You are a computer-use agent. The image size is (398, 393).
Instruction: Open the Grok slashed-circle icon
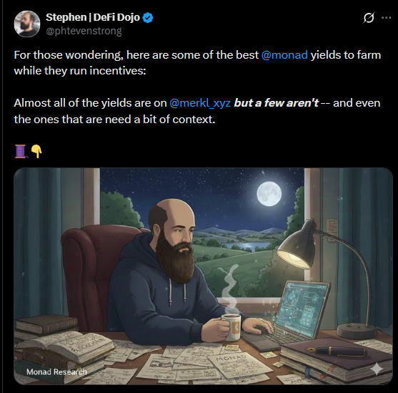pyautogui.click(x=369, y=18)
